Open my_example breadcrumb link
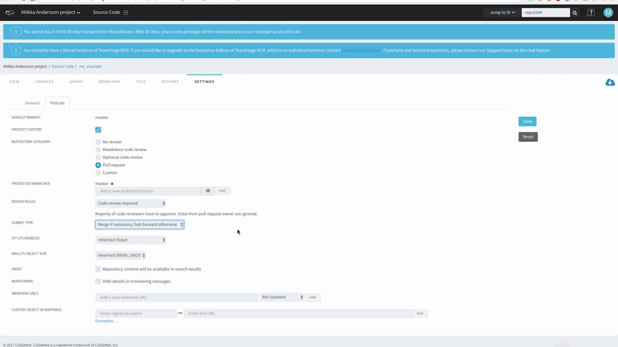Image resolution: width=618 pixels, height=347 pixels. [x=90, y=67]
